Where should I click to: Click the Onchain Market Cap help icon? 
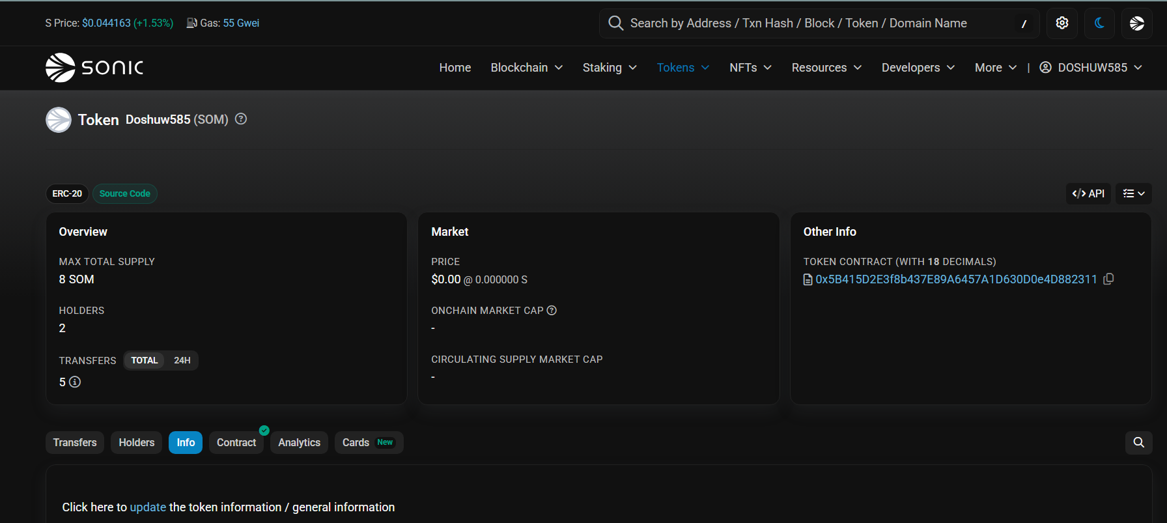click(552, 311)
